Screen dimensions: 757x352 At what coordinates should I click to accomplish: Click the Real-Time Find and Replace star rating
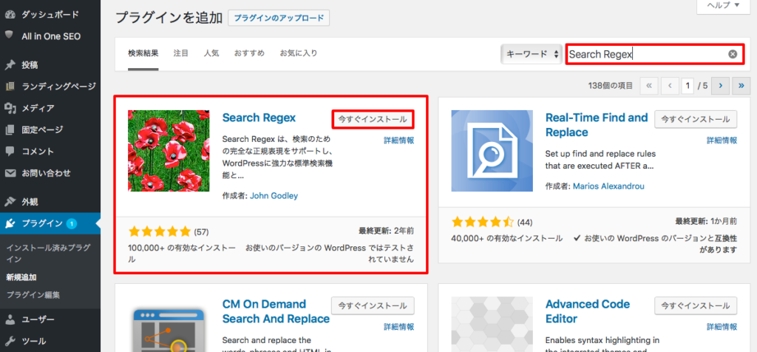(483, 222)
